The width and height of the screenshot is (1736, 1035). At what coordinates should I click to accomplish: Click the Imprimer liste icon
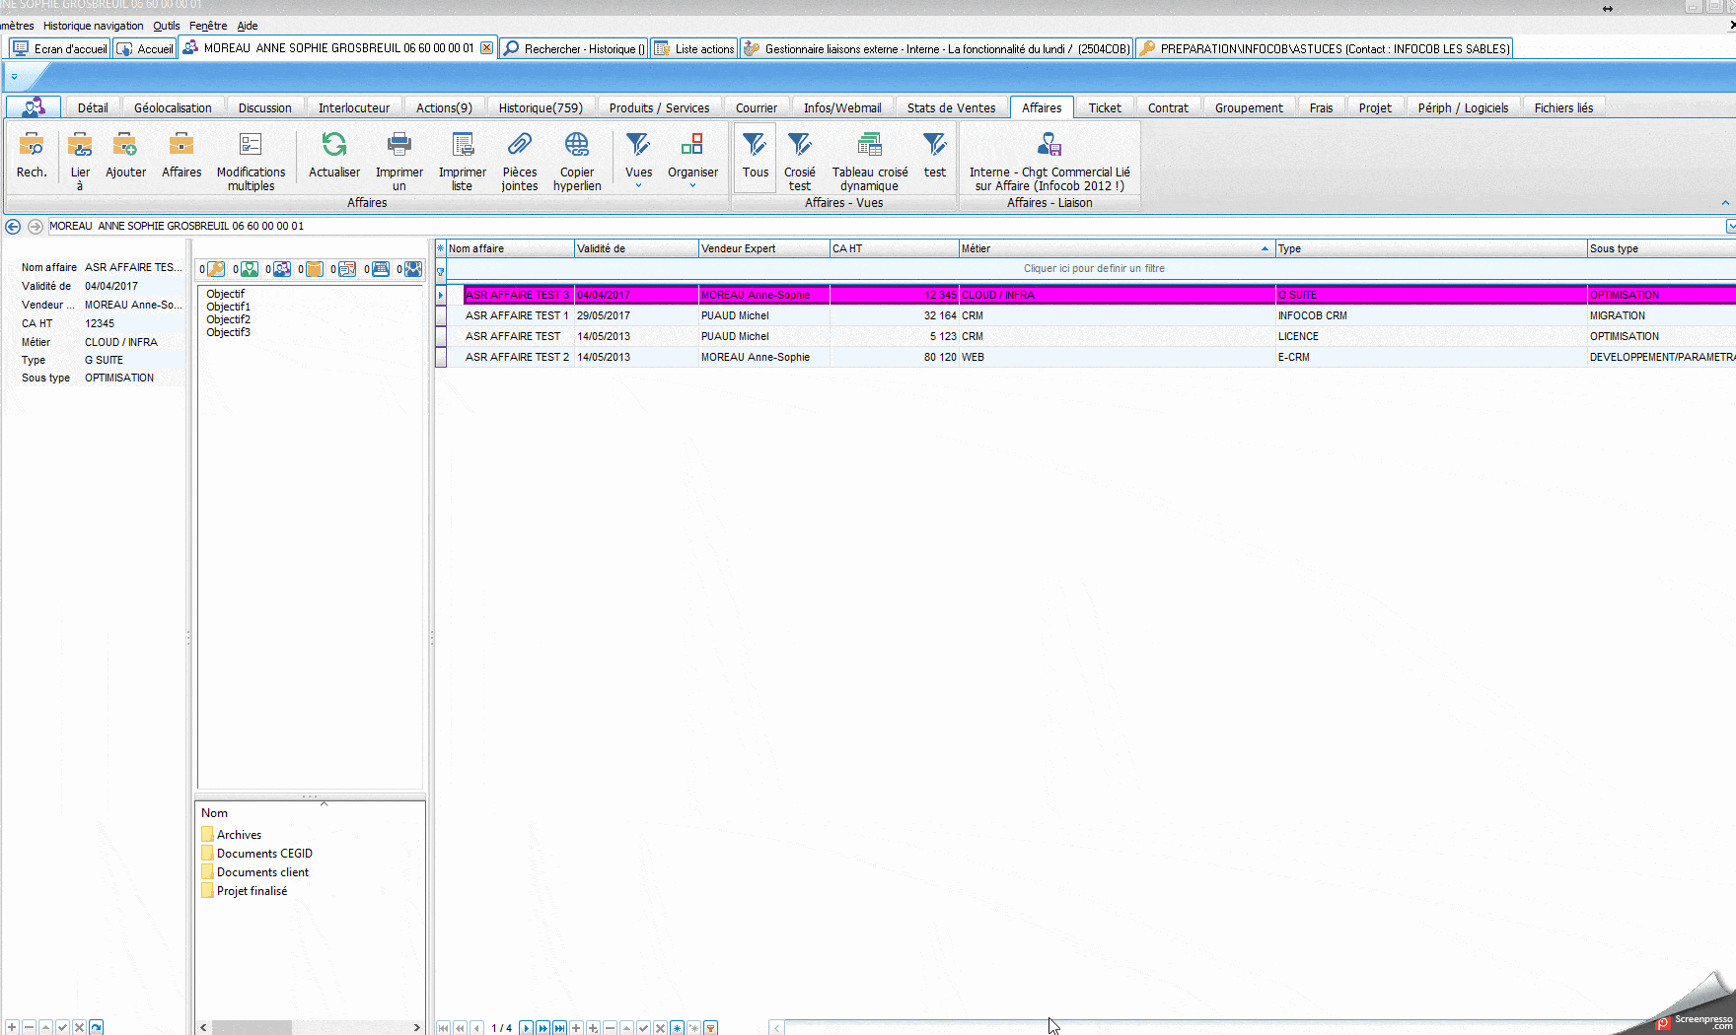pyautogui.click(x=462, y=146)
